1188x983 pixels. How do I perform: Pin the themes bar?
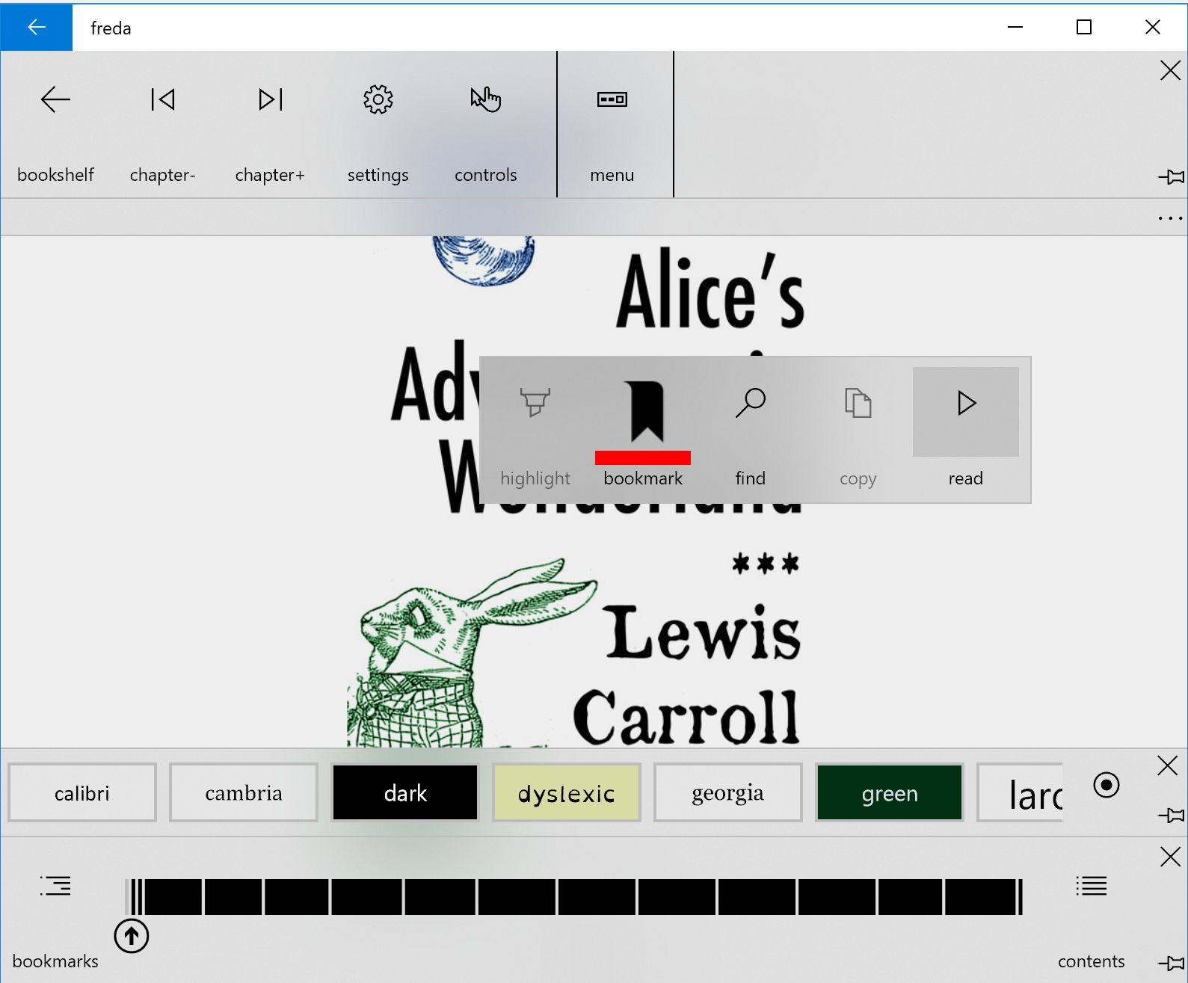[x=1171, y=815]
